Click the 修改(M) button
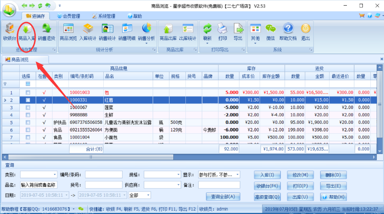The width and height of the screenshot is (384, 214). (x=300, y=175)
